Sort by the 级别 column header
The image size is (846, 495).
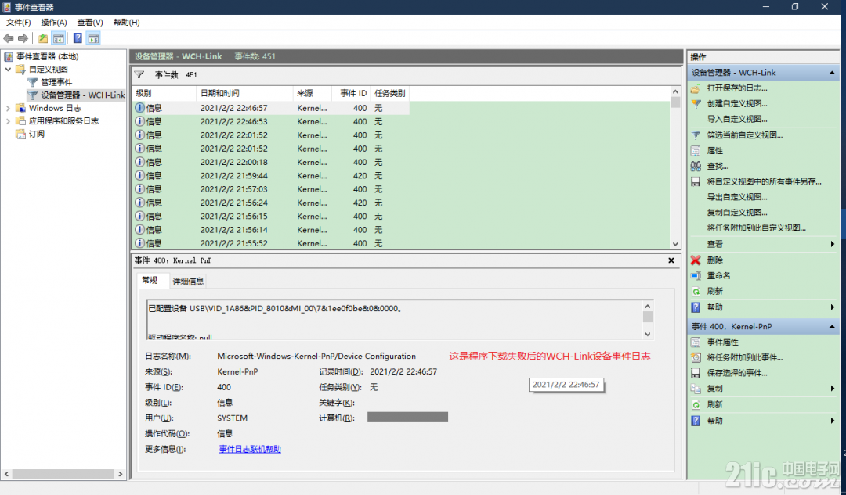point(164,93)
